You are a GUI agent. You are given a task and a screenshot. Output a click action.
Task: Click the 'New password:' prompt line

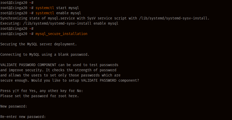(x=14, y=106)
